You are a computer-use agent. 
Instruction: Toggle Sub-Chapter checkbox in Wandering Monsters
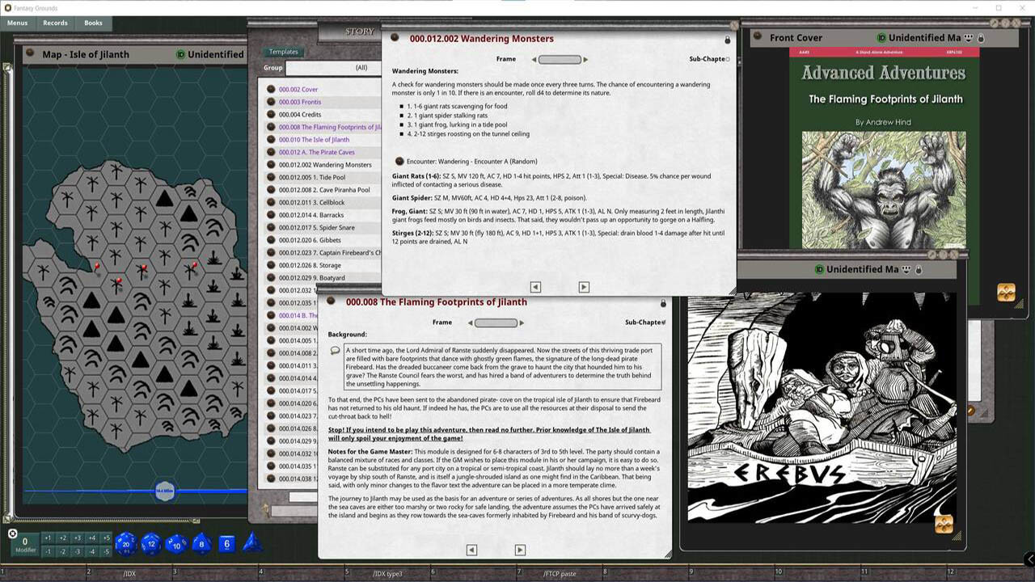(x=727, y=59)
